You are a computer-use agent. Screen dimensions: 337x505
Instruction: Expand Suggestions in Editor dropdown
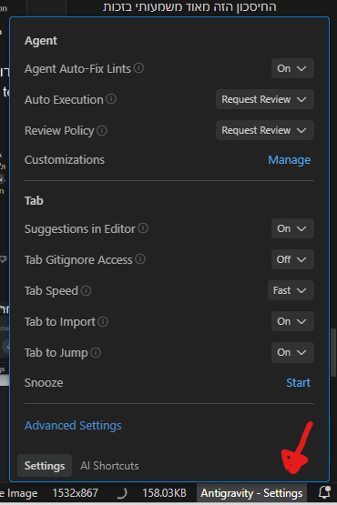tap(292, 228)
